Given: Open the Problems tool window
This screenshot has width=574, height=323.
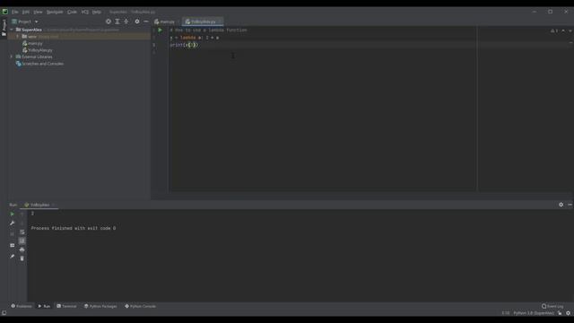Looking at the screenshot, I should pyautogui.click(x=22, y=306).
